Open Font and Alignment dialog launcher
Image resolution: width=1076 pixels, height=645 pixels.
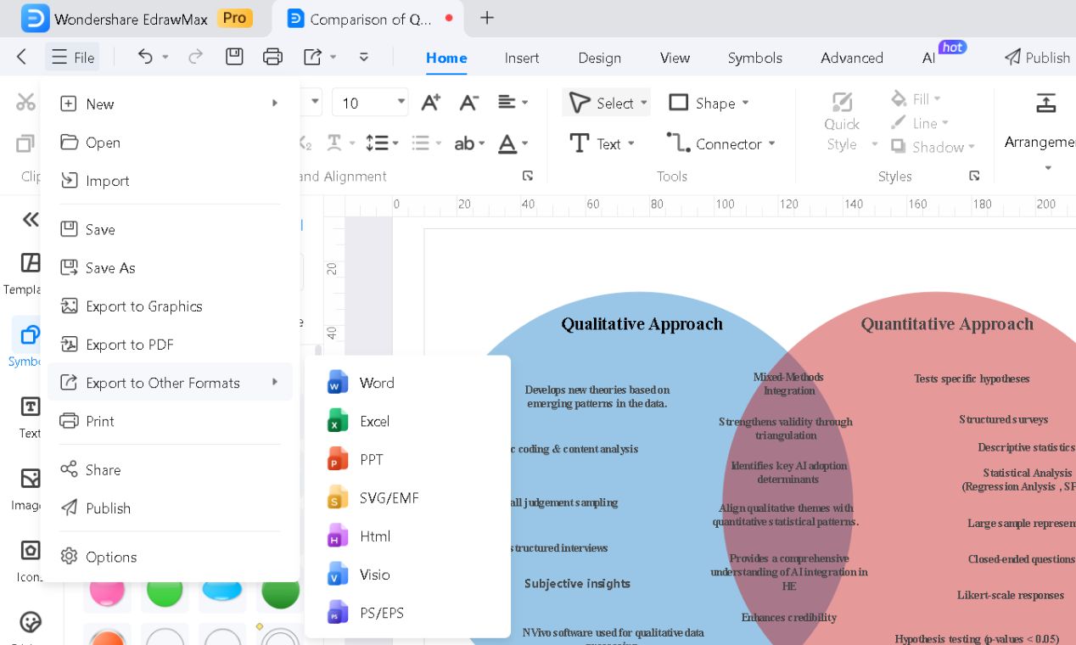click(528, 176)
